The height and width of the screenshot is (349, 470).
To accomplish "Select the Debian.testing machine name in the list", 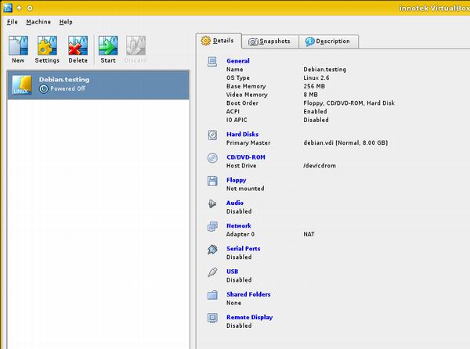I will (x=64, y=80).
